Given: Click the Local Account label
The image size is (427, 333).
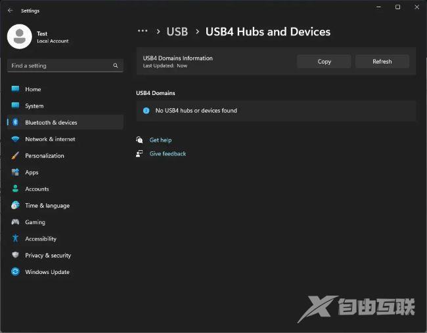Looking at the screenshot, I should (x=53, y=41).
